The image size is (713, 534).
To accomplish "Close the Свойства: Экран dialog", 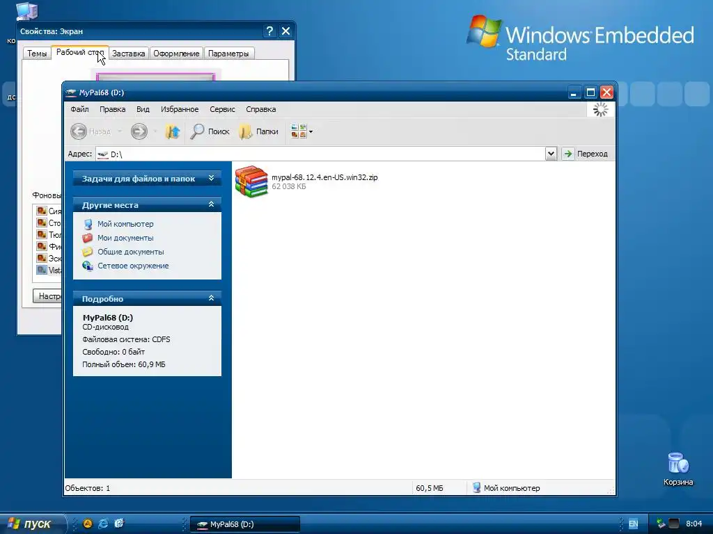I will pyautogui.click(x=285, y=31).
